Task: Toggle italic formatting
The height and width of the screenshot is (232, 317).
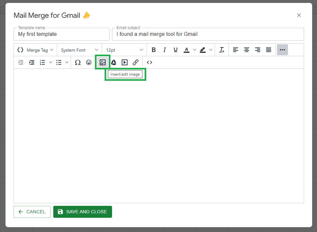Action: pos(165,50)
